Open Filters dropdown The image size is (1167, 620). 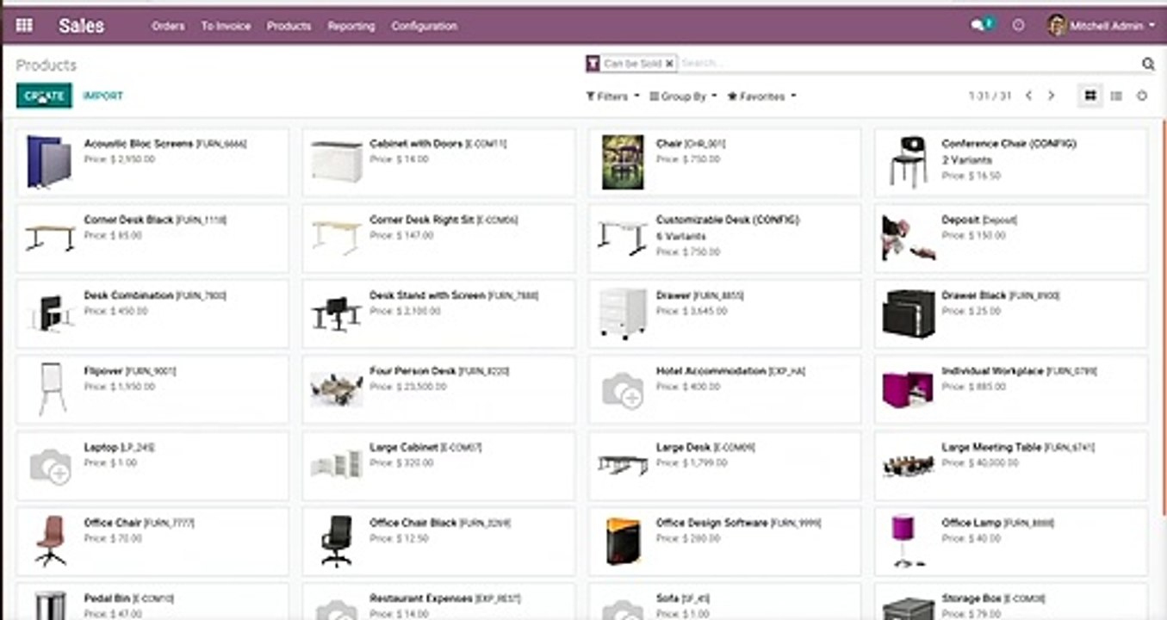pyautogui.click(x=612, y=96)
